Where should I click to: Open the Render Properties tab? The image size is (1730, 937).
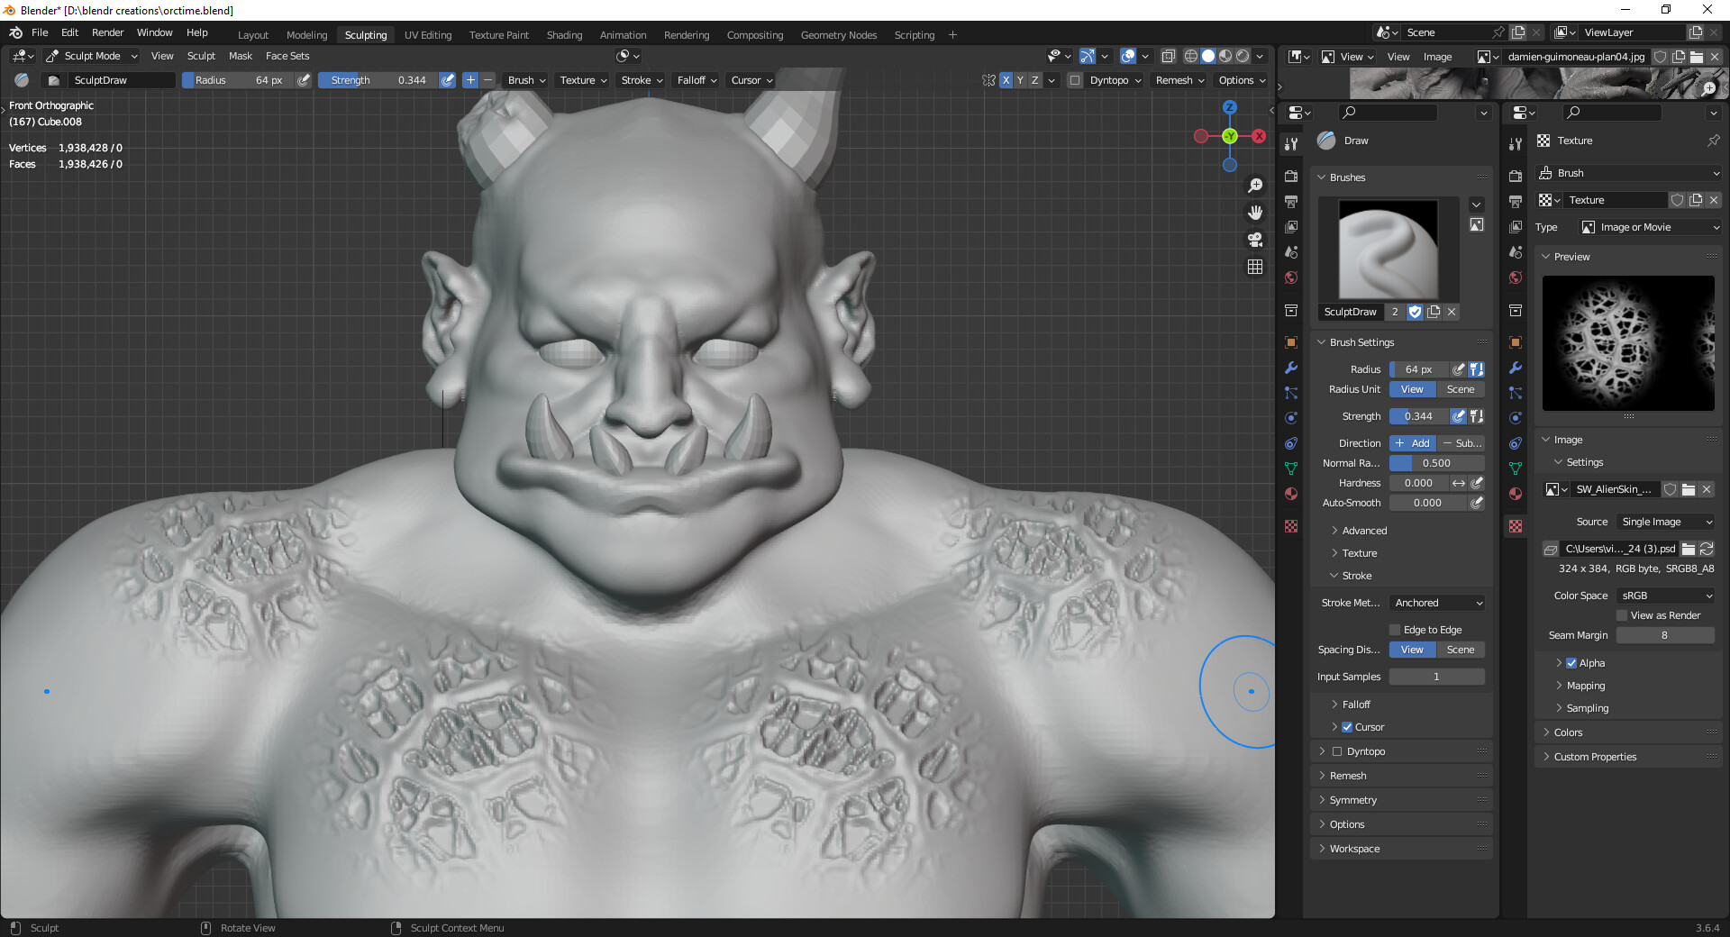tap(1291, 177)
